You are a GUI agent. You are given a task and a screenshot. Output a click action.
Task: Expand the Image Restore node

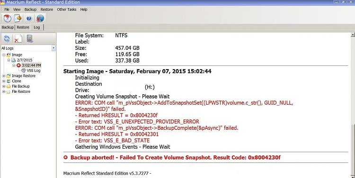4,76
